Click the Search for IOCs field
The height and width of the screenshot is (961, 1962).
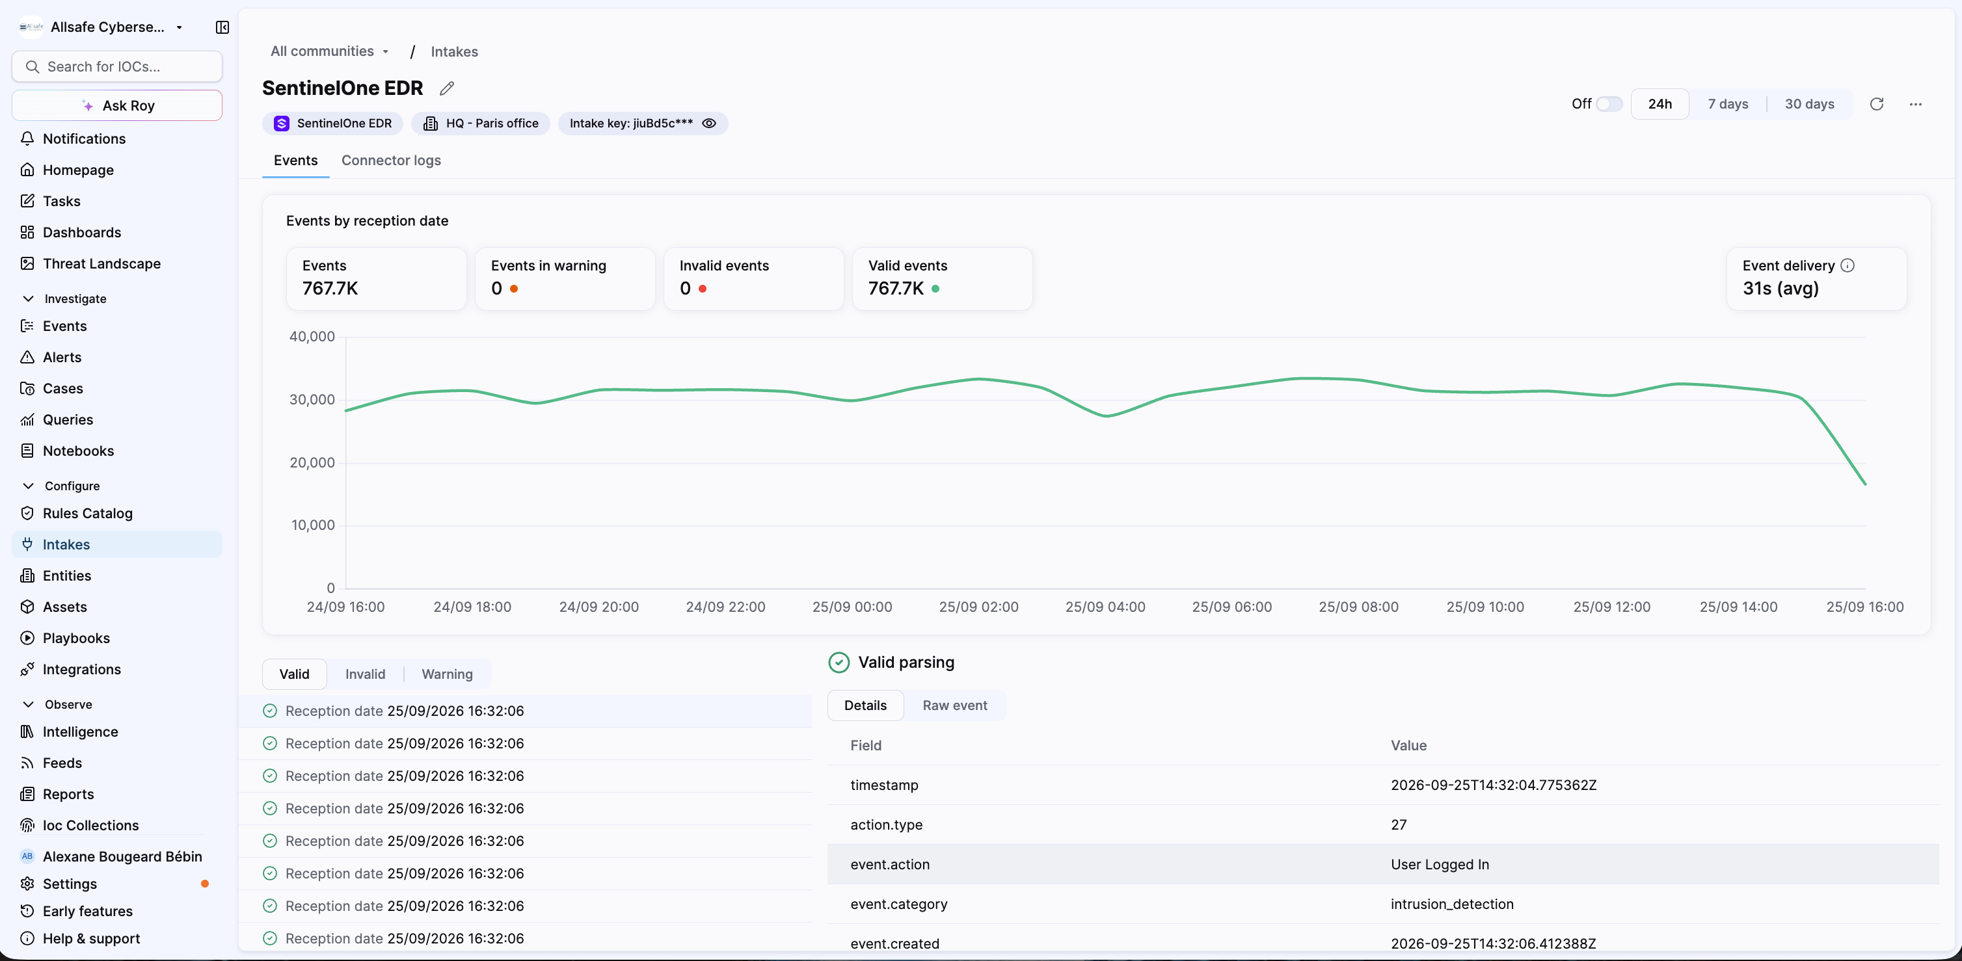click(117, 67)
